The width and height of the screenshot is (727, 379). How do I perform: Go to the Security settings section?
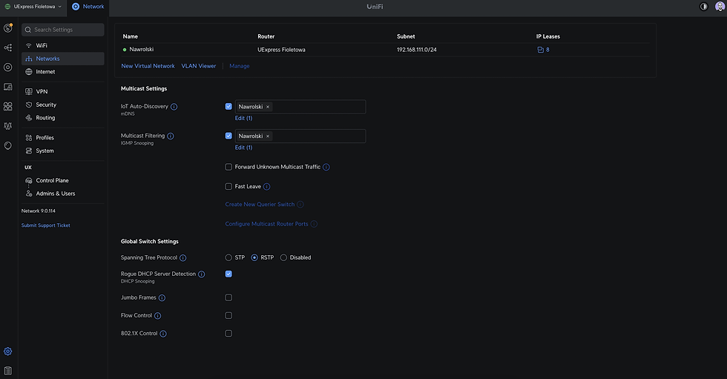point(46,105)
